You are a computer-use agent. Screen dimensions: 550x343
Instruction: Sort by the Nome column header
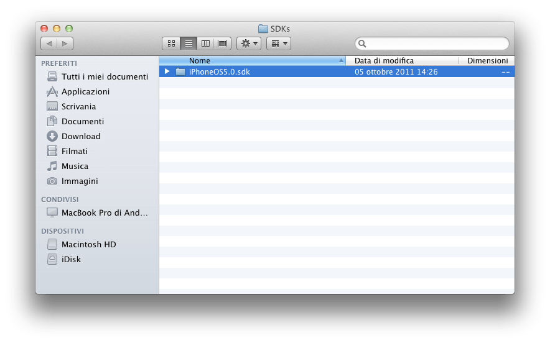coord(252,61)
